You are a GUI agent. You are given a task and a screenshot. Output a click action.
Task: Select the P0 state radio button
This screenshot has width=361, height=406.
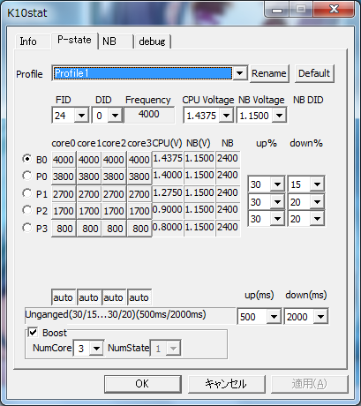coord(27,176)
